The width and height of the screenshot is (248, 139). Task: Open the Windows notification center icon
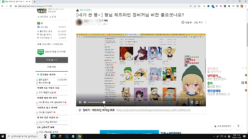[x=244, y=136]
